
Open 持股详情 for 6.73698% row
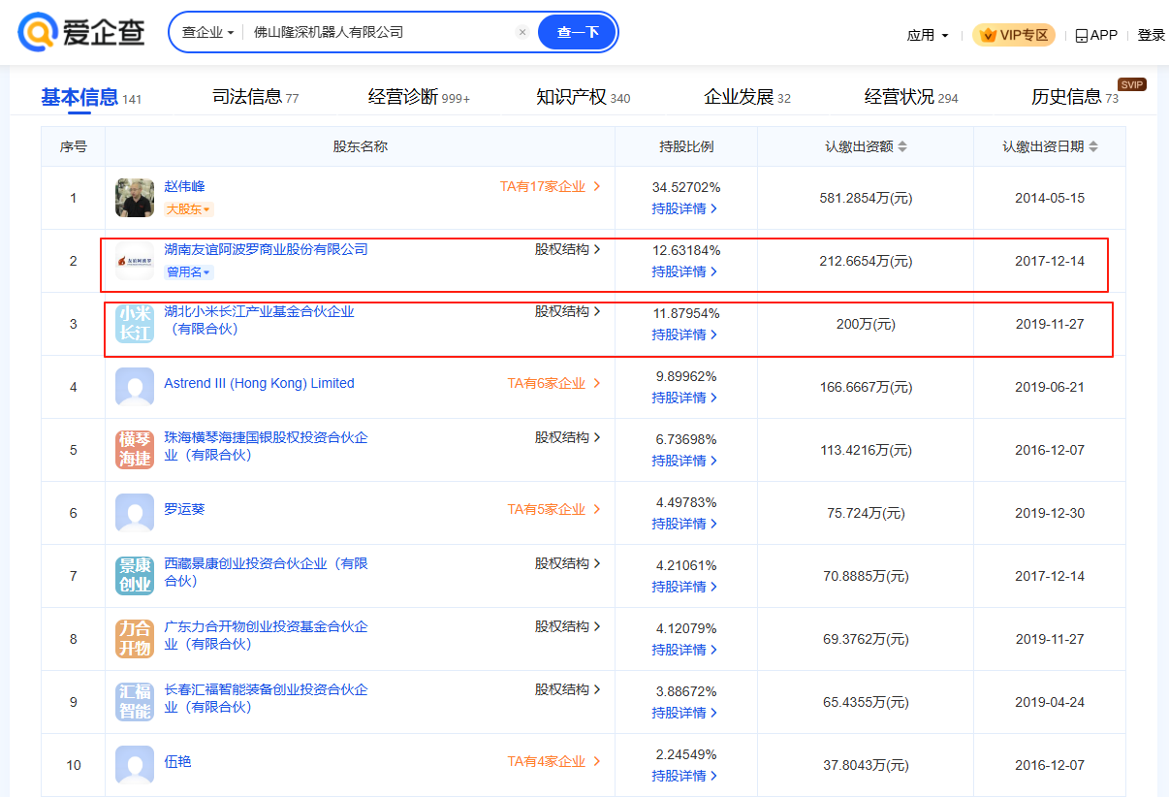coord(685,461)
